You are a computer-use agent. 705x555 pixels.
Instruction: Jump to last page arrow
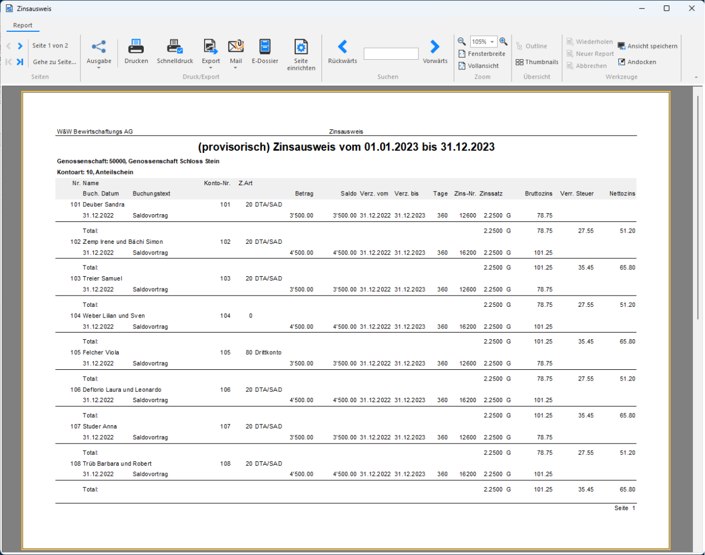tap(20, 62)
